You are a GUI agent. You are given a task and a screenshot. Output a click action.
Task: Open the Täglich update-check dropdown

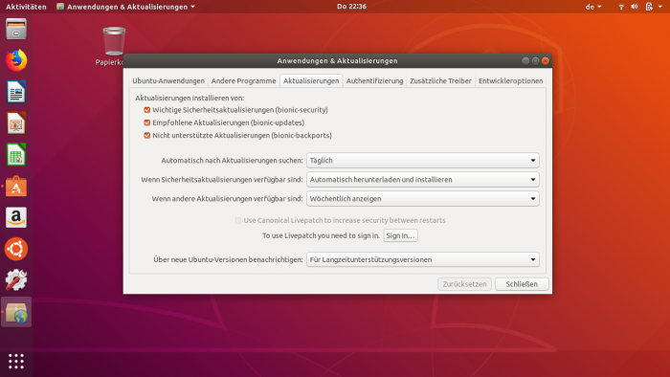coord(423,161)
